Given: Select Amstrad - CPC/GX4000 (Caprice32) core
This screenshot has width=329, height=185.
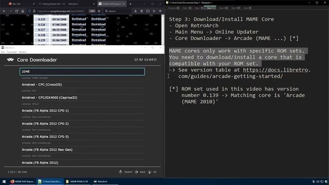Looking at the screenshot, I should click(x=82, y=98).
